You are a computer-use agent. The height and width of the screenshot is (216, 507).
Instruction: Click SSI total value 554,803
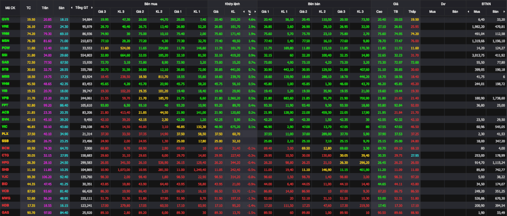87,55
